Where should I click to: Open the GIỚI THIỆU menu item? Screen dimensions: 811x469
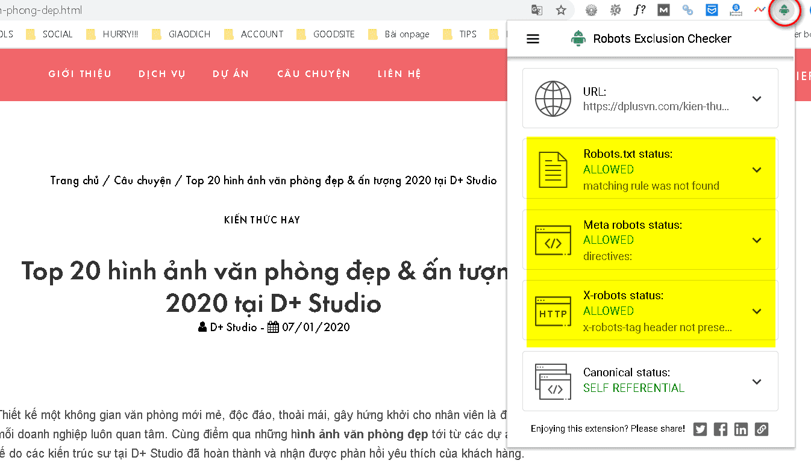tap(80, 74)
